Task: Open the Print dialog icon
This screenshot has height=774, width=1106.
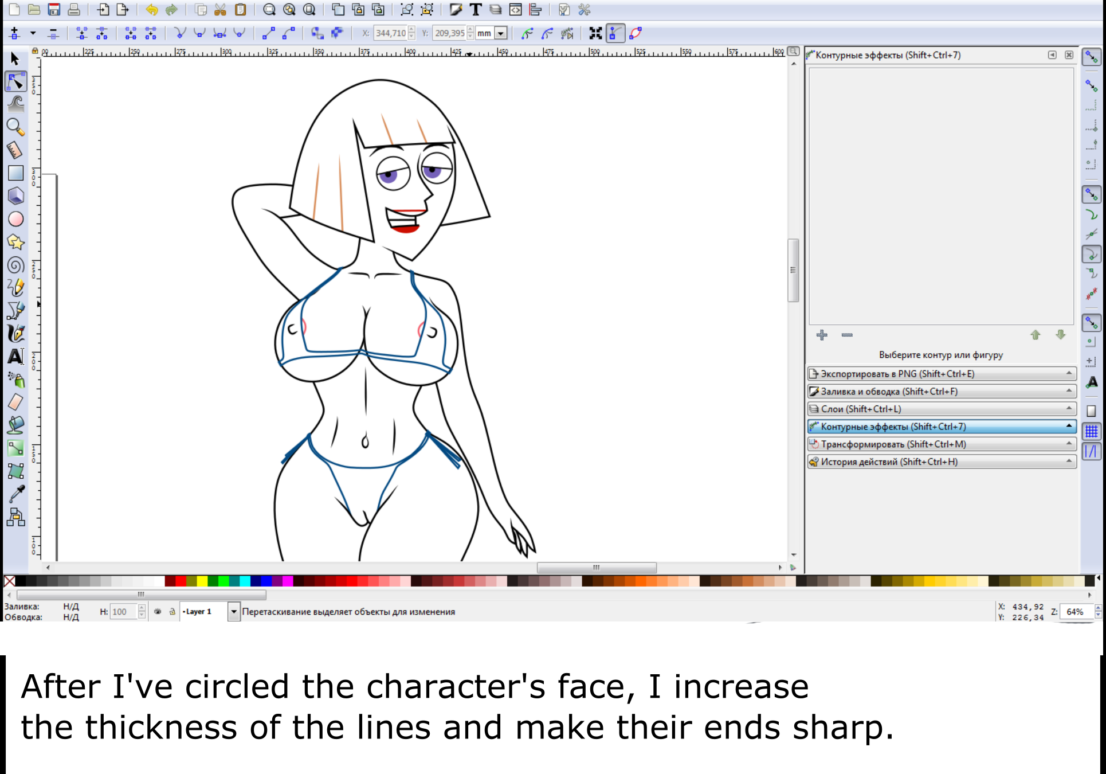Action: tap(74, 10)
